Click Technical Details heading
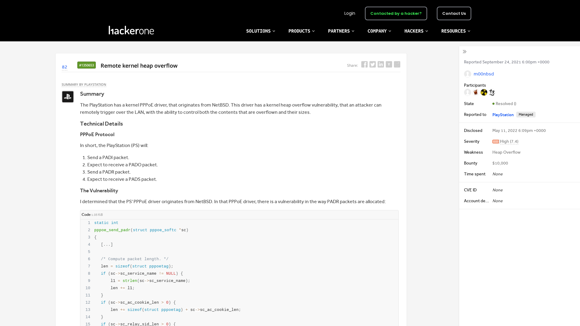The width and height of the screenshot is (580, 326). point(101,124)
